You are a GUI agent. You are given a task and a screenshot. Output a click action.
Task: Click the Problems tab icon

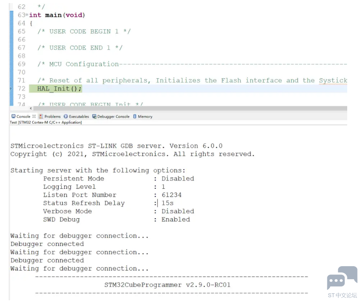coord(41,116)
